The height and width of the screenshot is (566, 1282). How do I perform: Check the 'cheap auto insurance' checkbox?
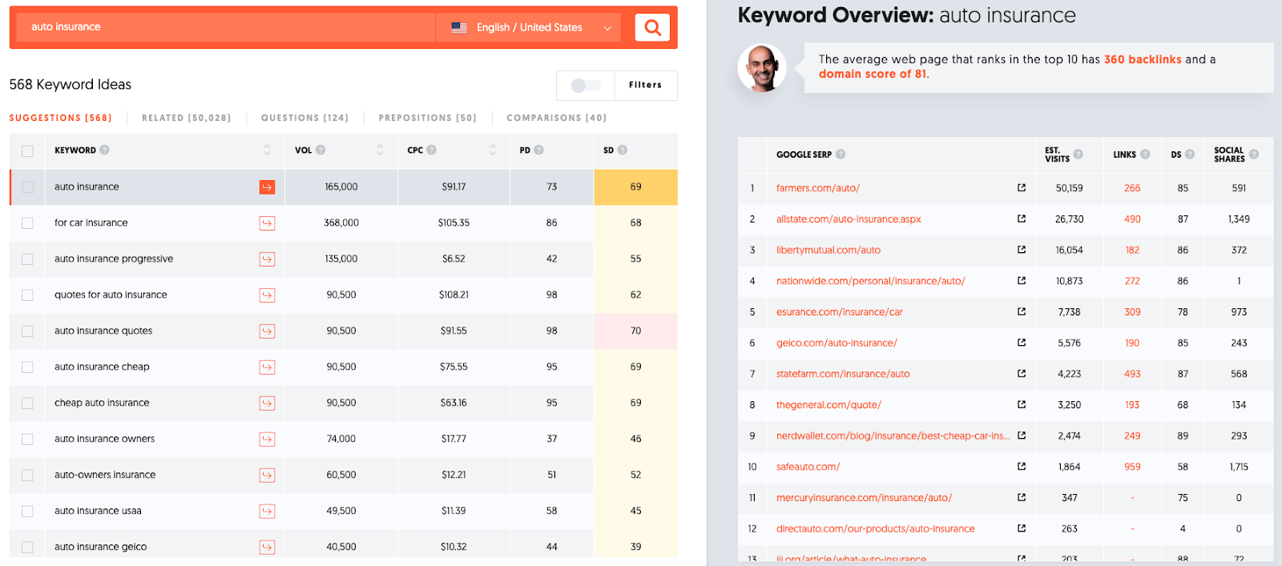point(27,403)
